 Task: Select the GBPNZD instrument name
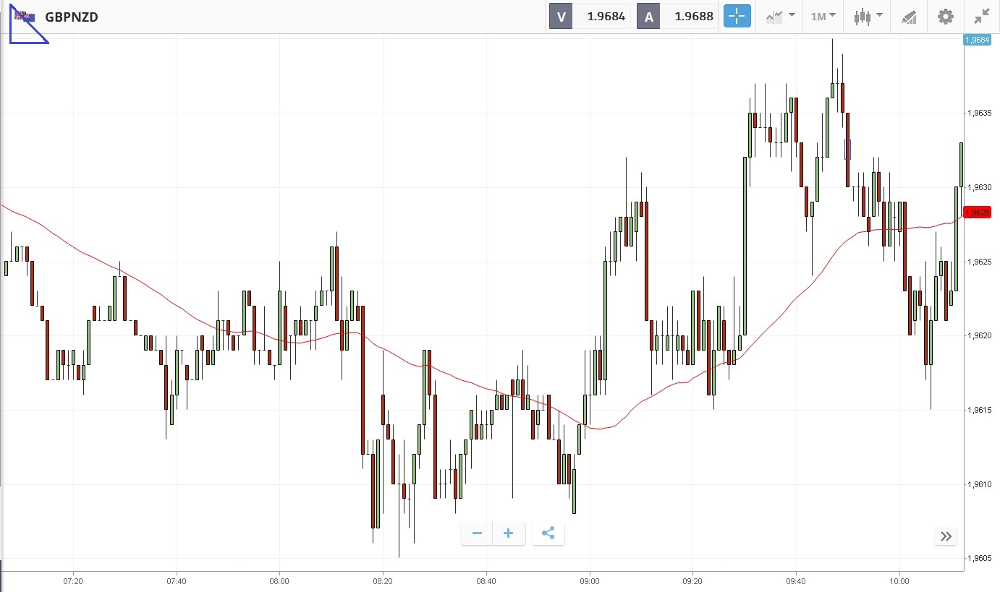click(x=72, y=17)
